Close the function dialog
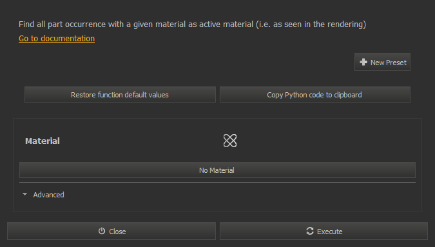 tap(111, 231)
